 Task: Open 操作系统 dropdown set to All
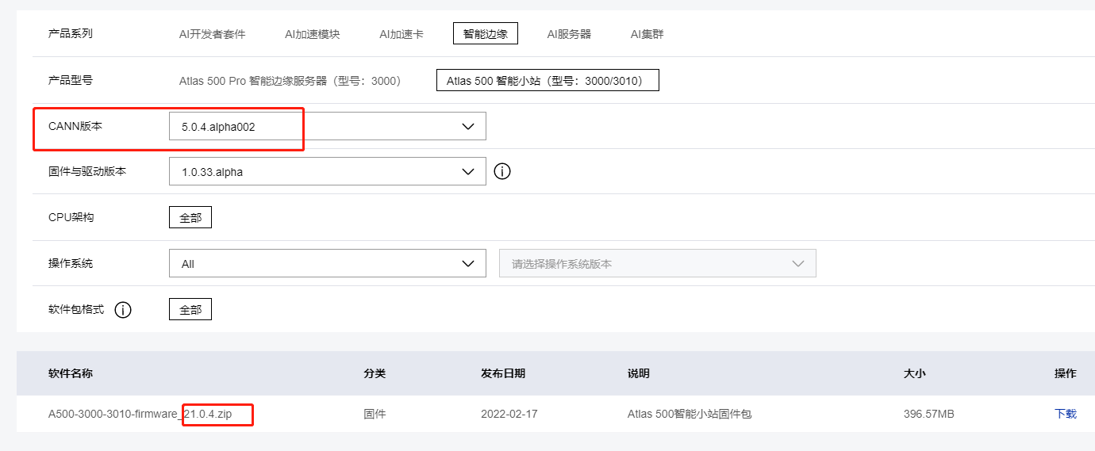(x=327, y=264)
